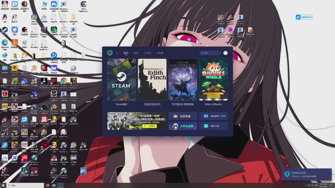Open the 首页 tab in UU window
Screen dimensions: 335x188
126,53
